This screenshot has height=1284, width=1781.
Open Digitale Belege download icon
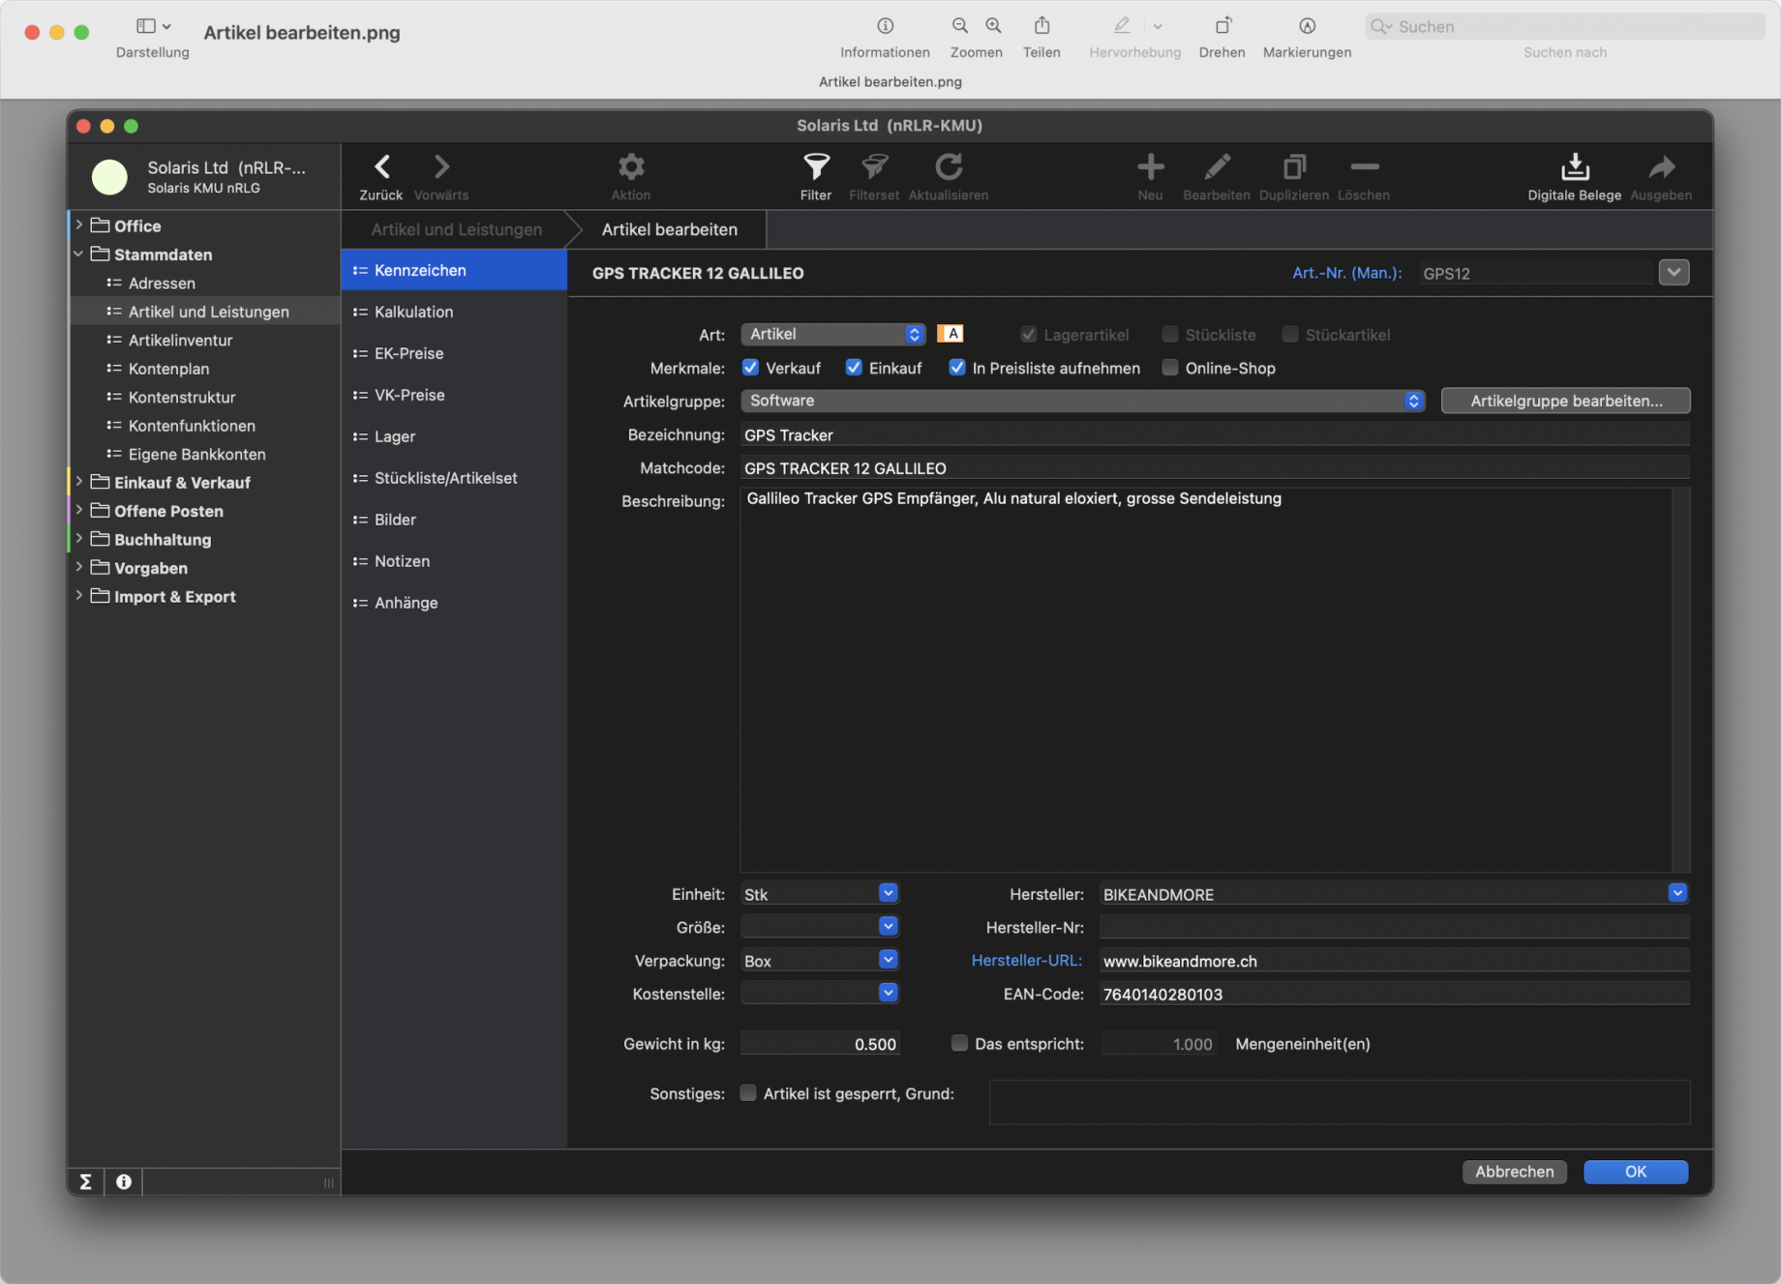pyautogui.click(x=1574, y=167)
